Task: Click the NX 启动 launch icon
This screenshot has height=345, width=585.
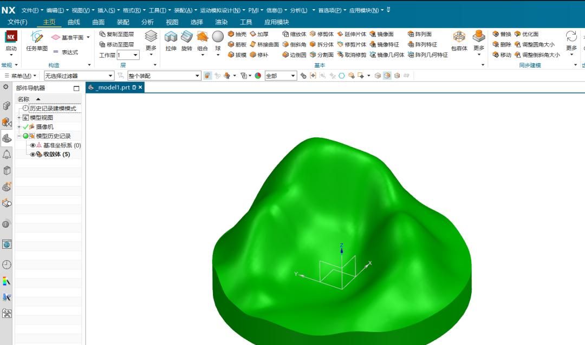Action: coord(11,37)
